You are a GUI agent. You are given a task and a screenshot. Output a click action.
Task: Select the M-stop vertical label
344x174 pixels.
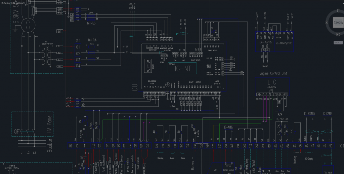pos(241,169)
